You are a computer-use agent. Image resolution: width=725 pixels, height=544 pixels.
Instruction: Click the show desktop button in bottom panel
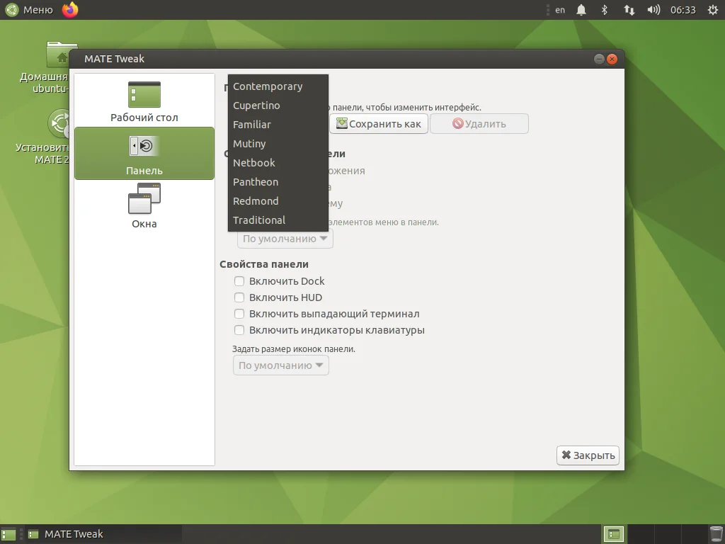pos(8,534)
